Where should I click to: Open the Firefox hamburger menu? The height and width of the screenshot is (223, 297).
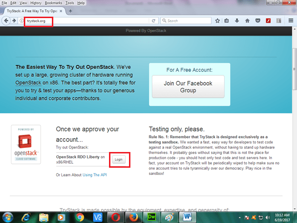pyautogui.click(x=291, y=20)
